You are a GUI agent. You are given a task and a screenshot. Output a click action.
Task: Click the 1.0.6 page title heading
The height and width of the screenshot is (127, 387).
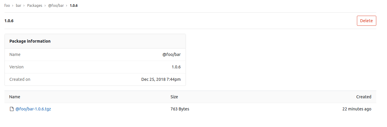(9, 21)
